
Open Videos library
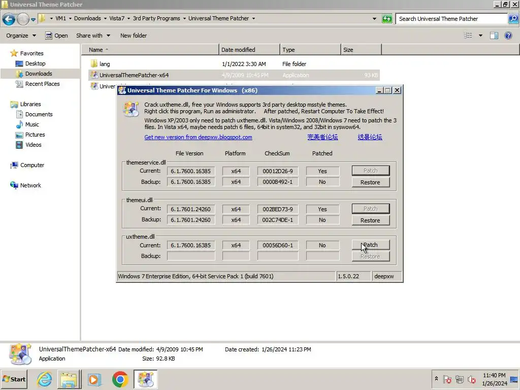33,145
